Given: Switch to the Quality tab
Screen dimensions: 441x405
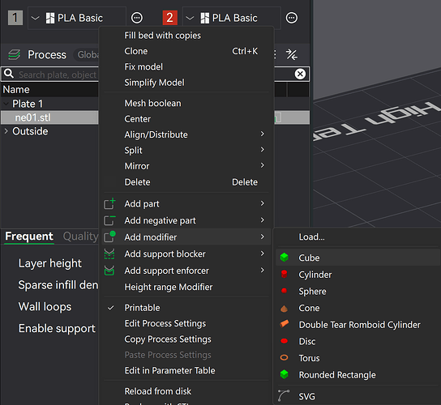Looking at the screenshot, I should [80, 236].
